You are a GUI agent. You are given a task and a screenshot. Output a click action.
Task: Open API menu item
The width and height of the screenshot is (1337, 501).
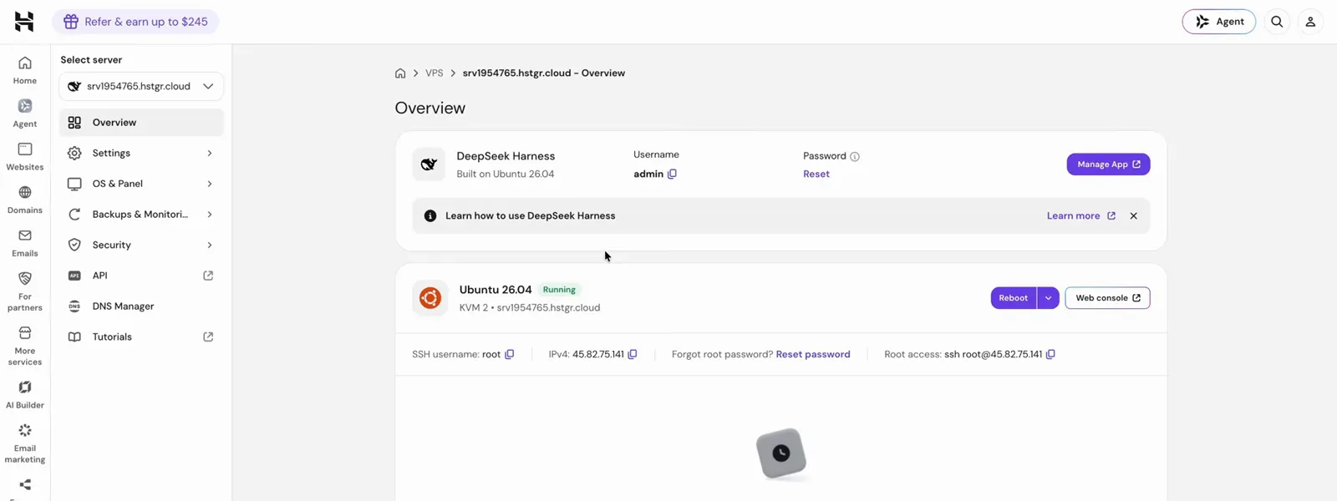tap(141, 276)
